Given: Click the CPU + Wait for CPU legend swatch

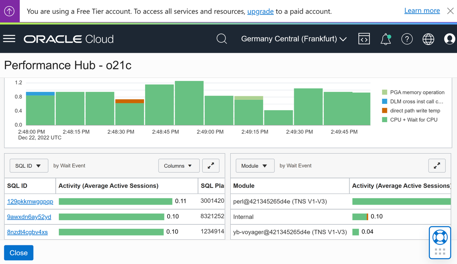Looking at the screenshot, I should pos(385,120).
